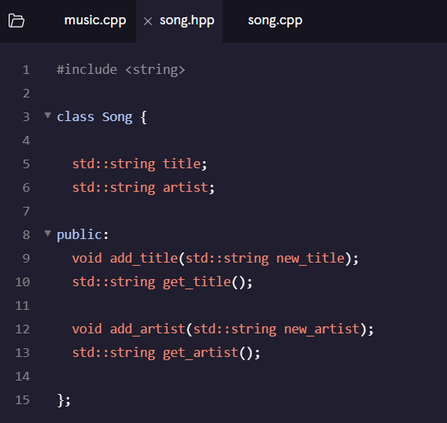Click the closing }; on line 15
The image size is (447, 423).
[x=64, y=400]
